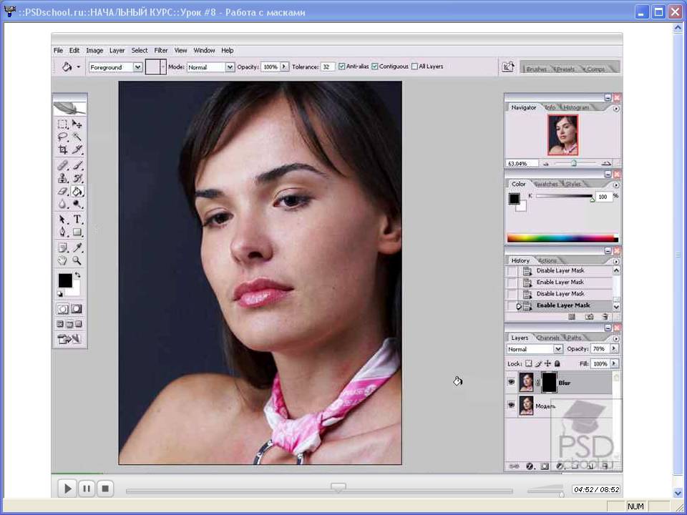Screen dimensions: 687x515
Task: Select the Move tool
Action: pos(77,124)
